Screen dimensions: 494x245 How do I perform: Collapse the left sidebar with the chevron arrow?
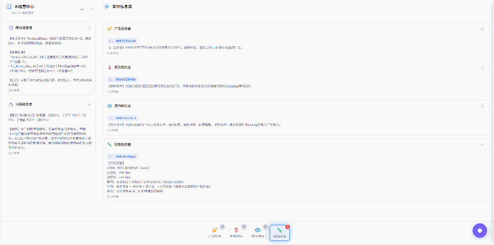[91, 9]
